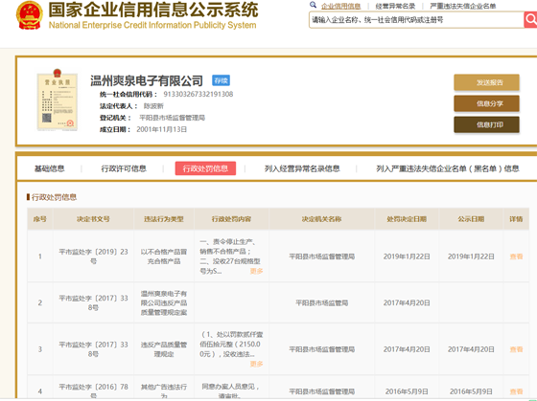
Task: Click 平阳县市场监管局 authority in row 2
Action: (321, 302)
